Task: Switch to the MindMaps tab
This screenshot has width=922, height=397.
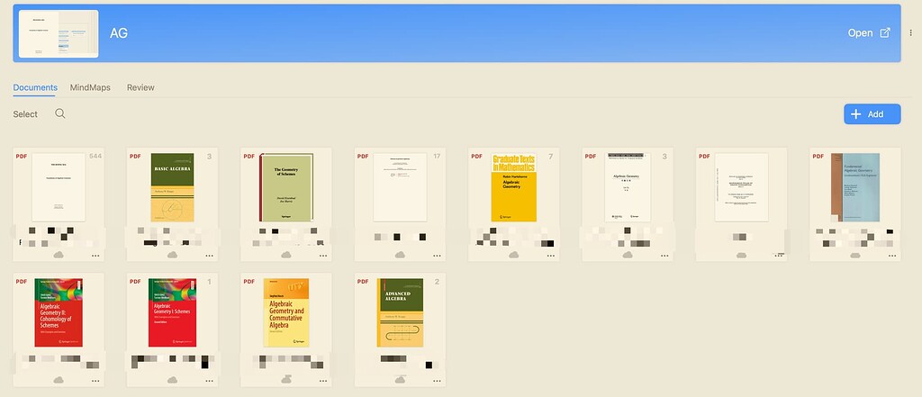Action: coord(92,87)
